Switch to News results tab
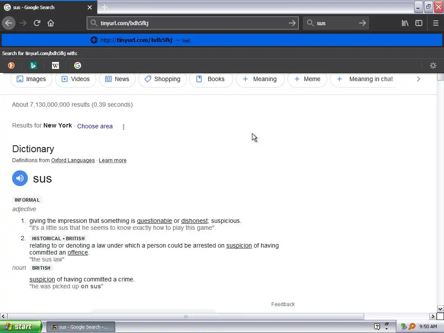Screen dimensions: 444x333 pyautogui.click(x=117, y=79)
